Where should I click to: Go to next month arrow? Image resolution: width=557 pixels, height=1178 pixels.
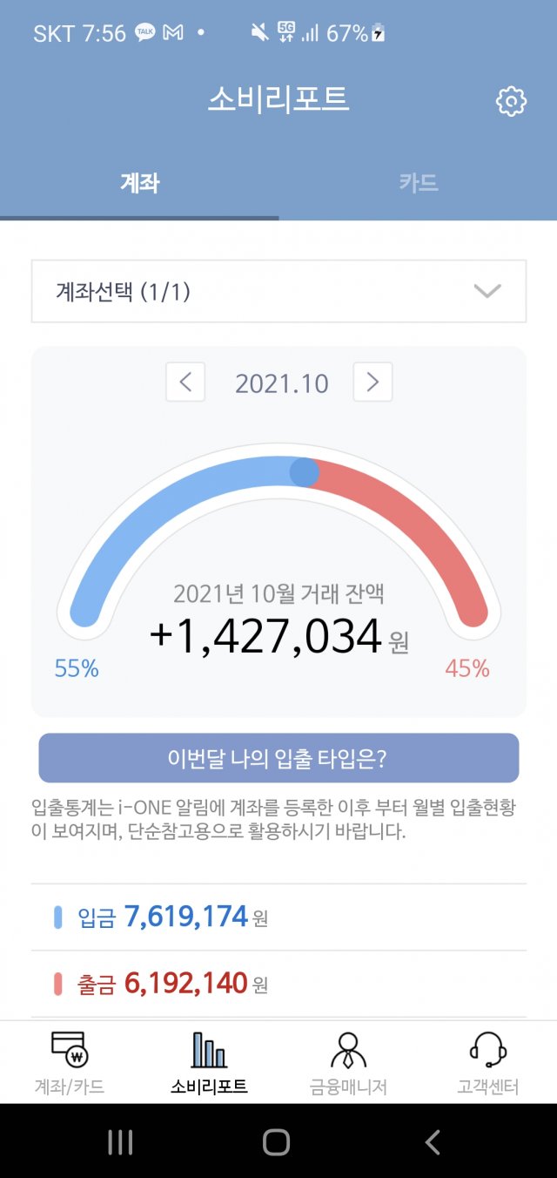point(372,382)
